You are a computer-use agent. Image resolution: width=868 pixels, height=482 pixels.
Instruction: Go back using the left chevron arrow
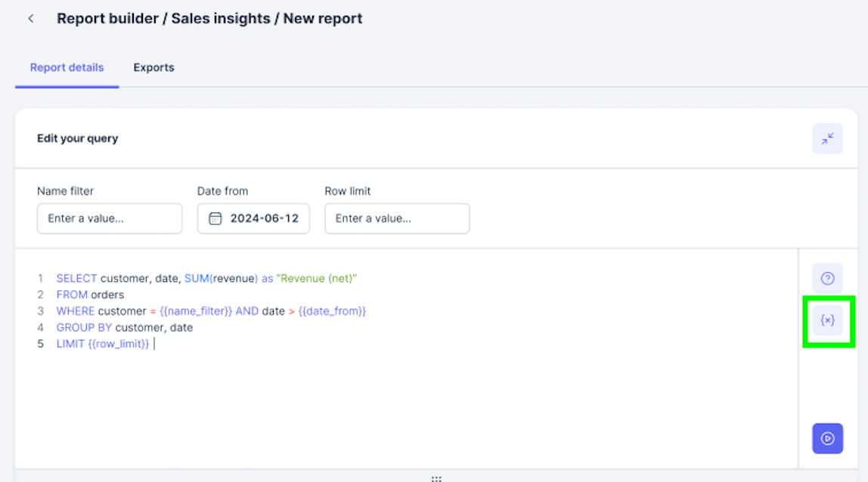[x=31, y=19]
